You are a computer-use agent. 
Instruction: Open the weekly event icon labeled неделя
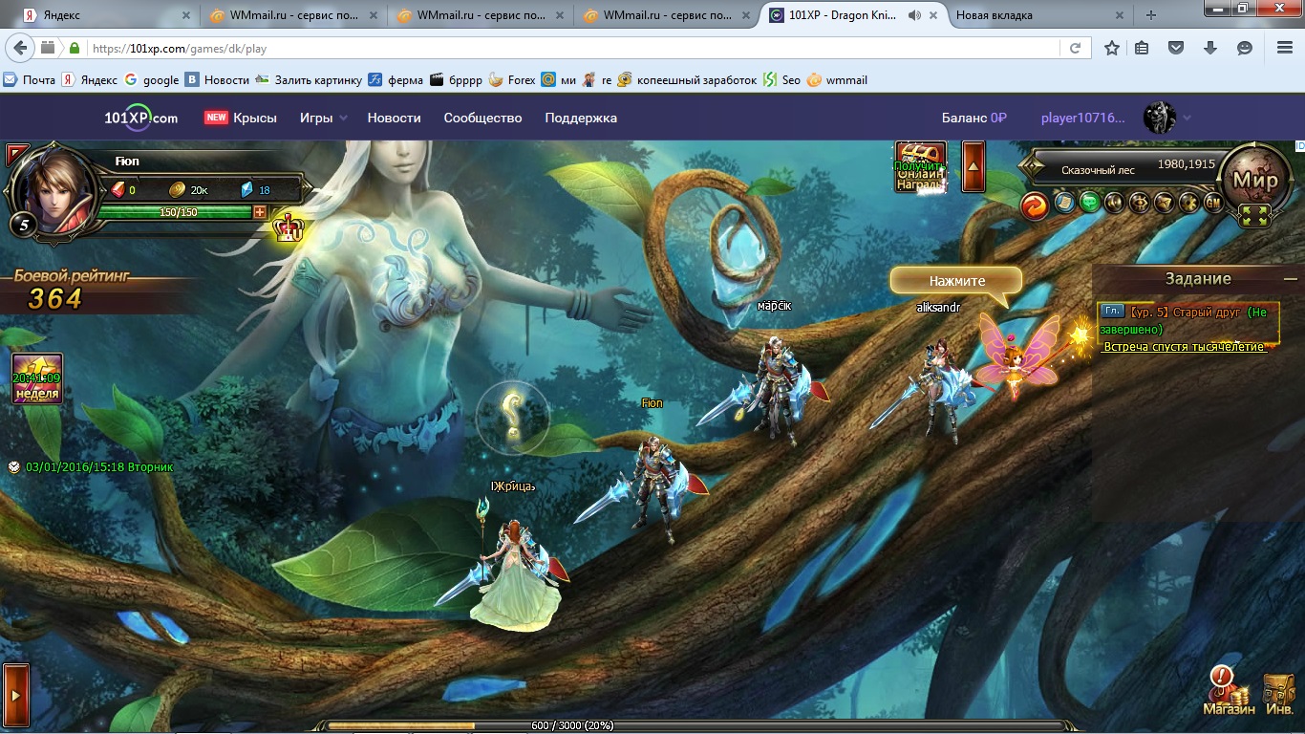tap(37, 378)
